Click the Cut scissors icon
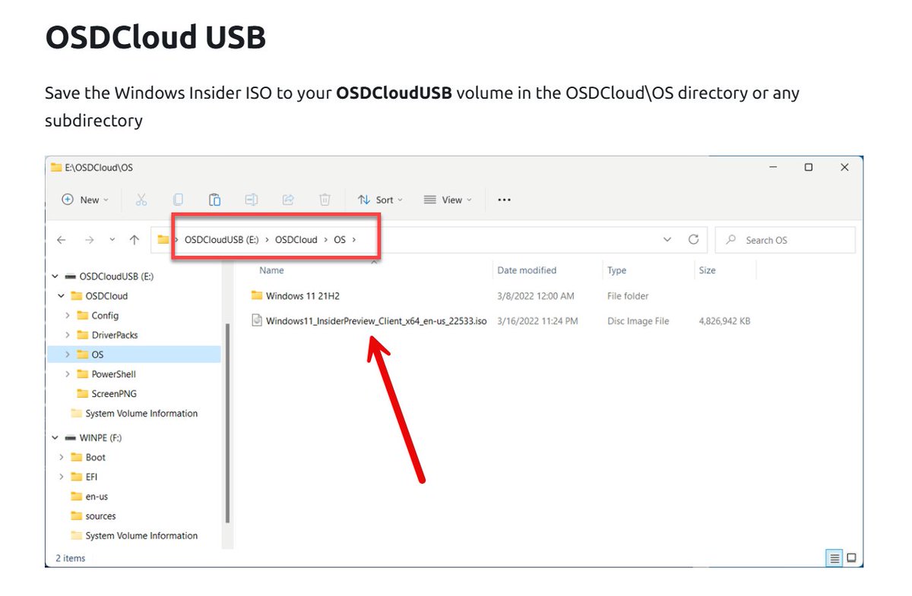912x596 pixels. [141, 200]
